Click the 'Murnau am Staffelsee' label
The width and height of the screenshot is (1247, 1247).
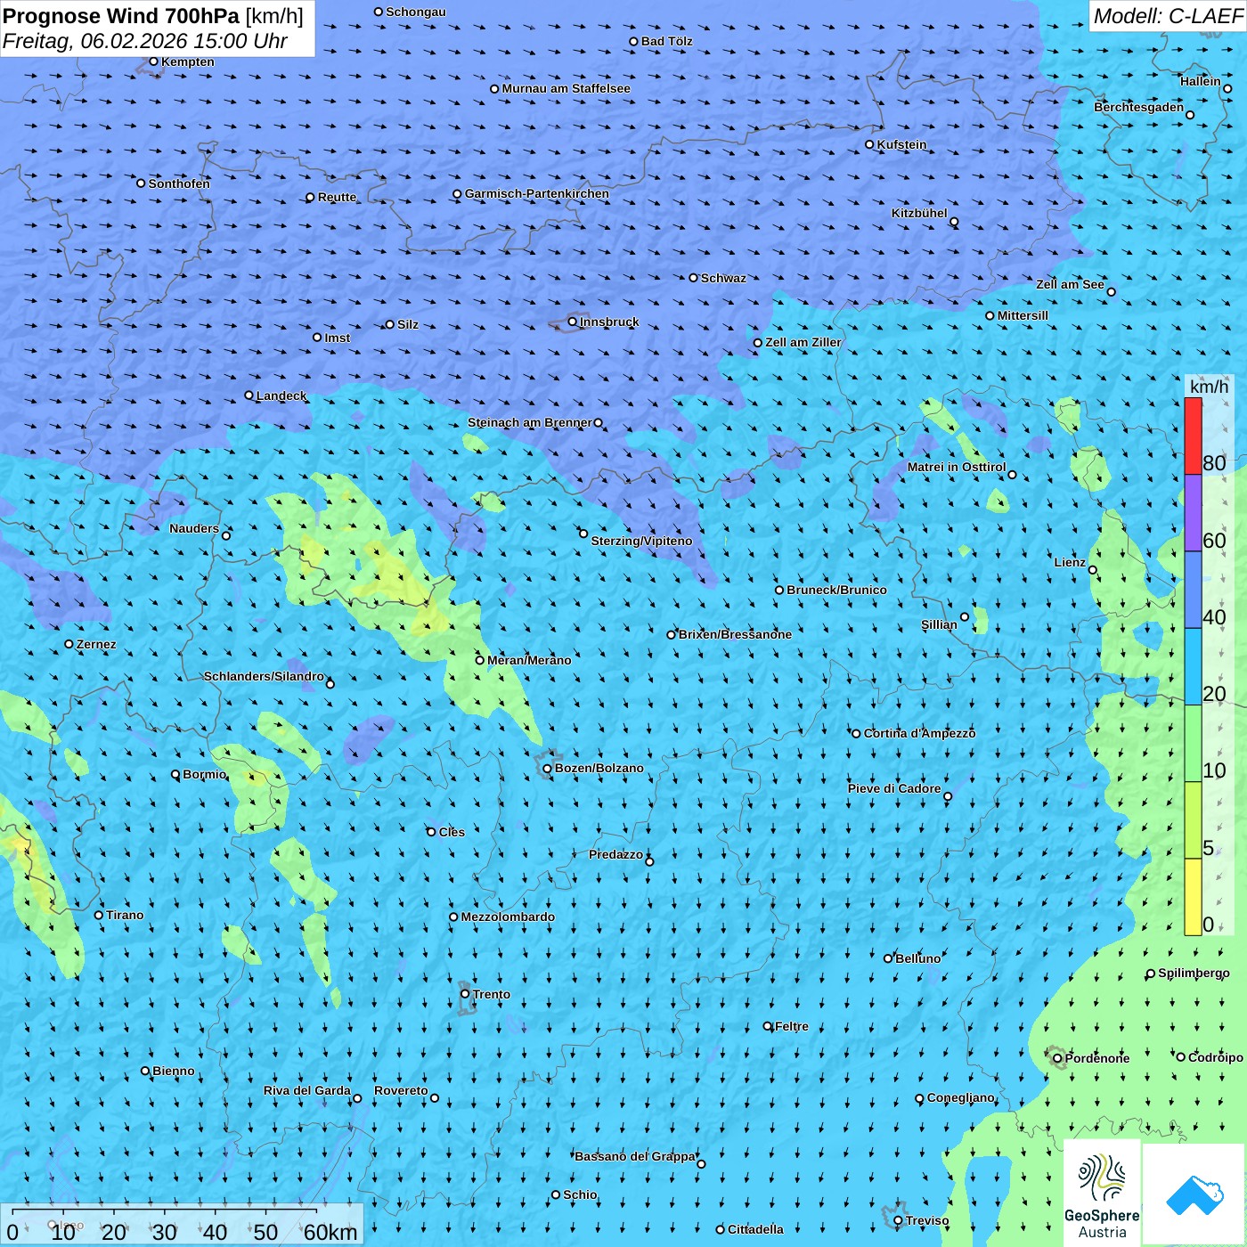tap(566, 88)
